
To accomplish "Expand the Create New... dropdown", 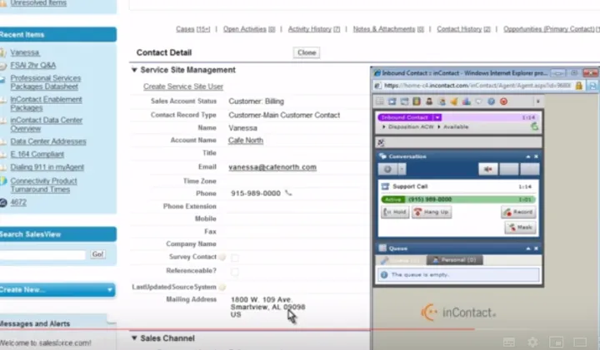I will 111,290.
